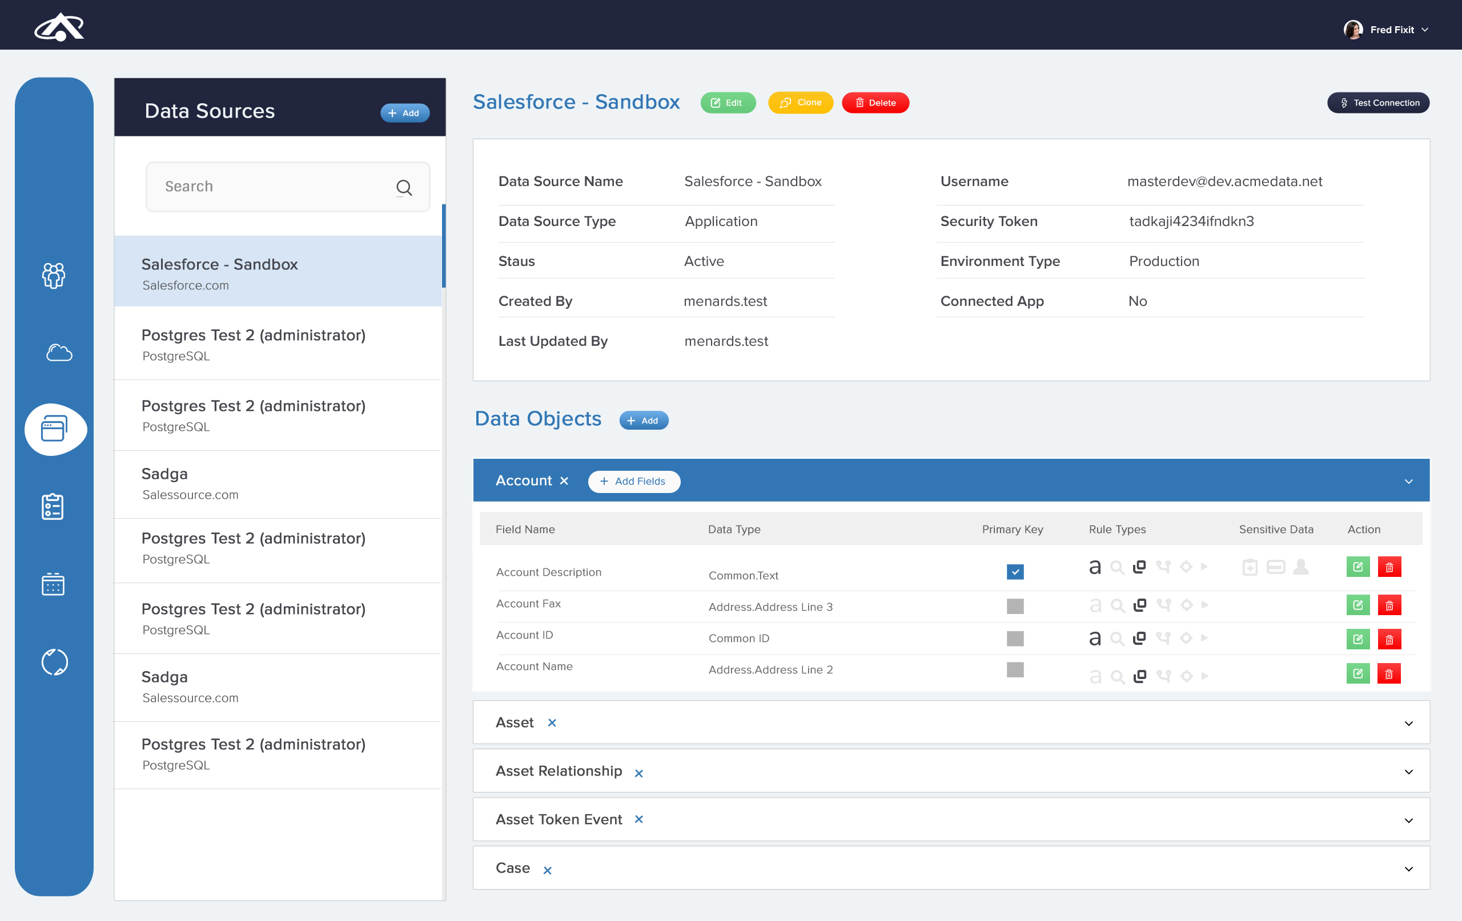
Task: Edit the Account Description field
Action: (x=1358, y=567)
